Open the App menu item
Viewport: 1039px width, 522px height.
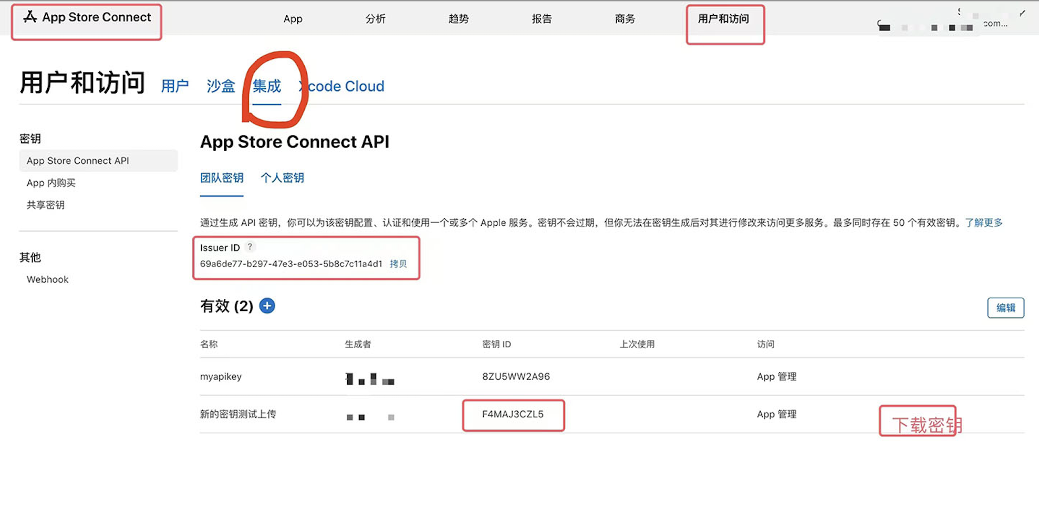click(x=293, y=19)
